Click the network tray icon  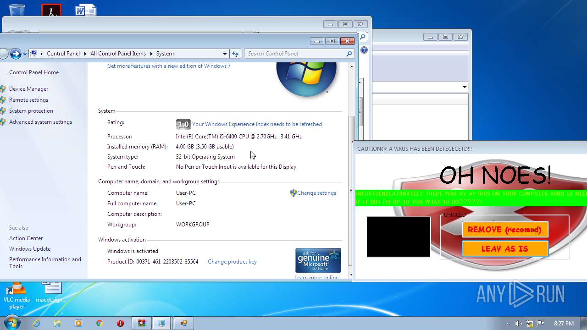point(530,324)
